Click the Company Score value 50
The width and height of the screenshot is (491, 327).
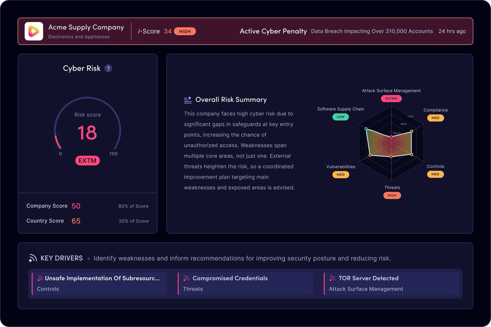click(x=76, y=206)
